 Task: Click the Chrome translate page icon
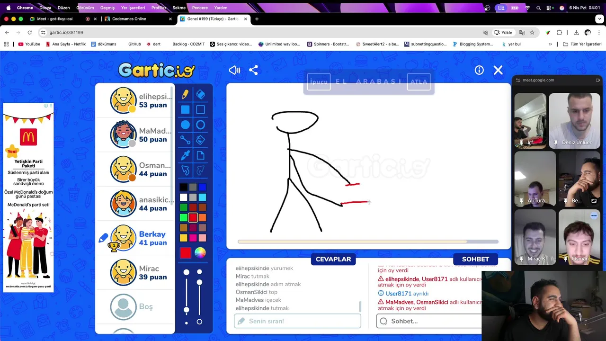point(522,33)
